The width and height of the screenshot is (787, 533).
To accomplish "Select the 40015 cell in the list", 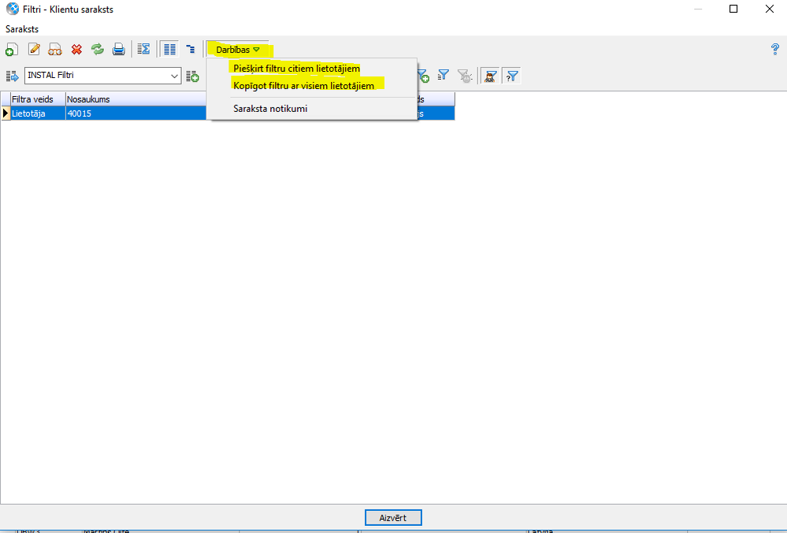I will pos(135,113).
